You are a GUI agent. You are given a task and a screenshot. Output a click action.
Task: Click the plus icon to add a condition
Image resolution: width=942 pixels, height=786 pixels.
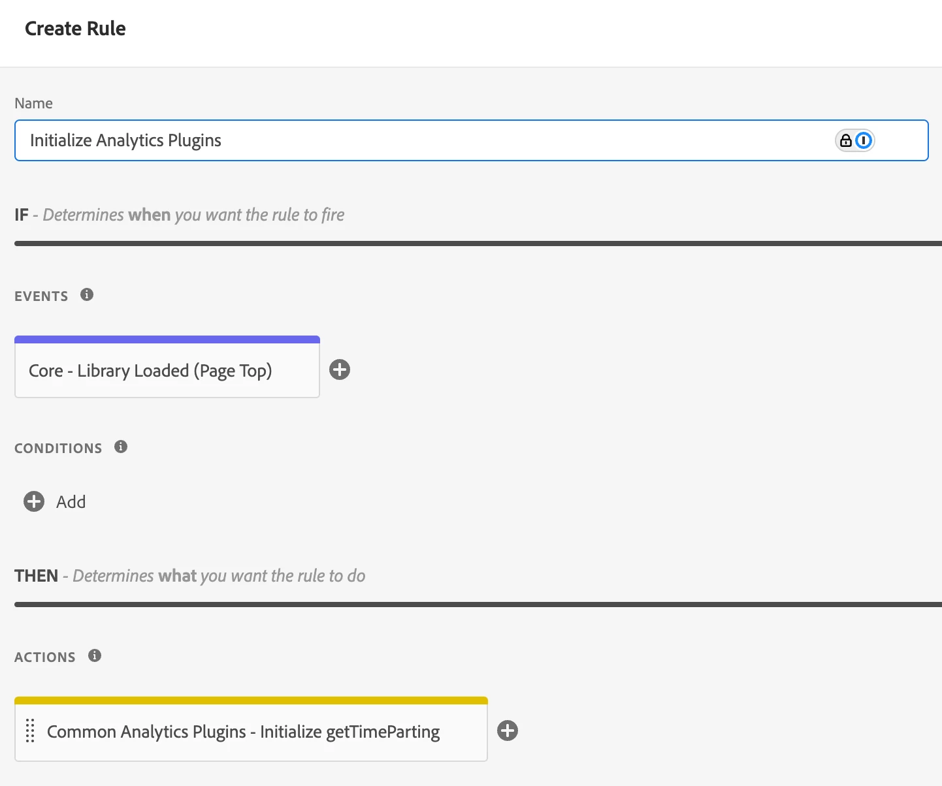click(x=34, y=501)
